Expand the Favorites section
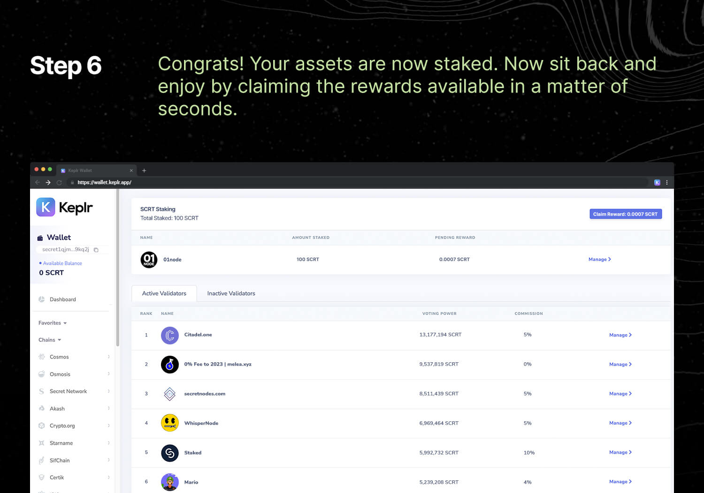This screenshot has height=493, width=704. (x=53, y=323)
